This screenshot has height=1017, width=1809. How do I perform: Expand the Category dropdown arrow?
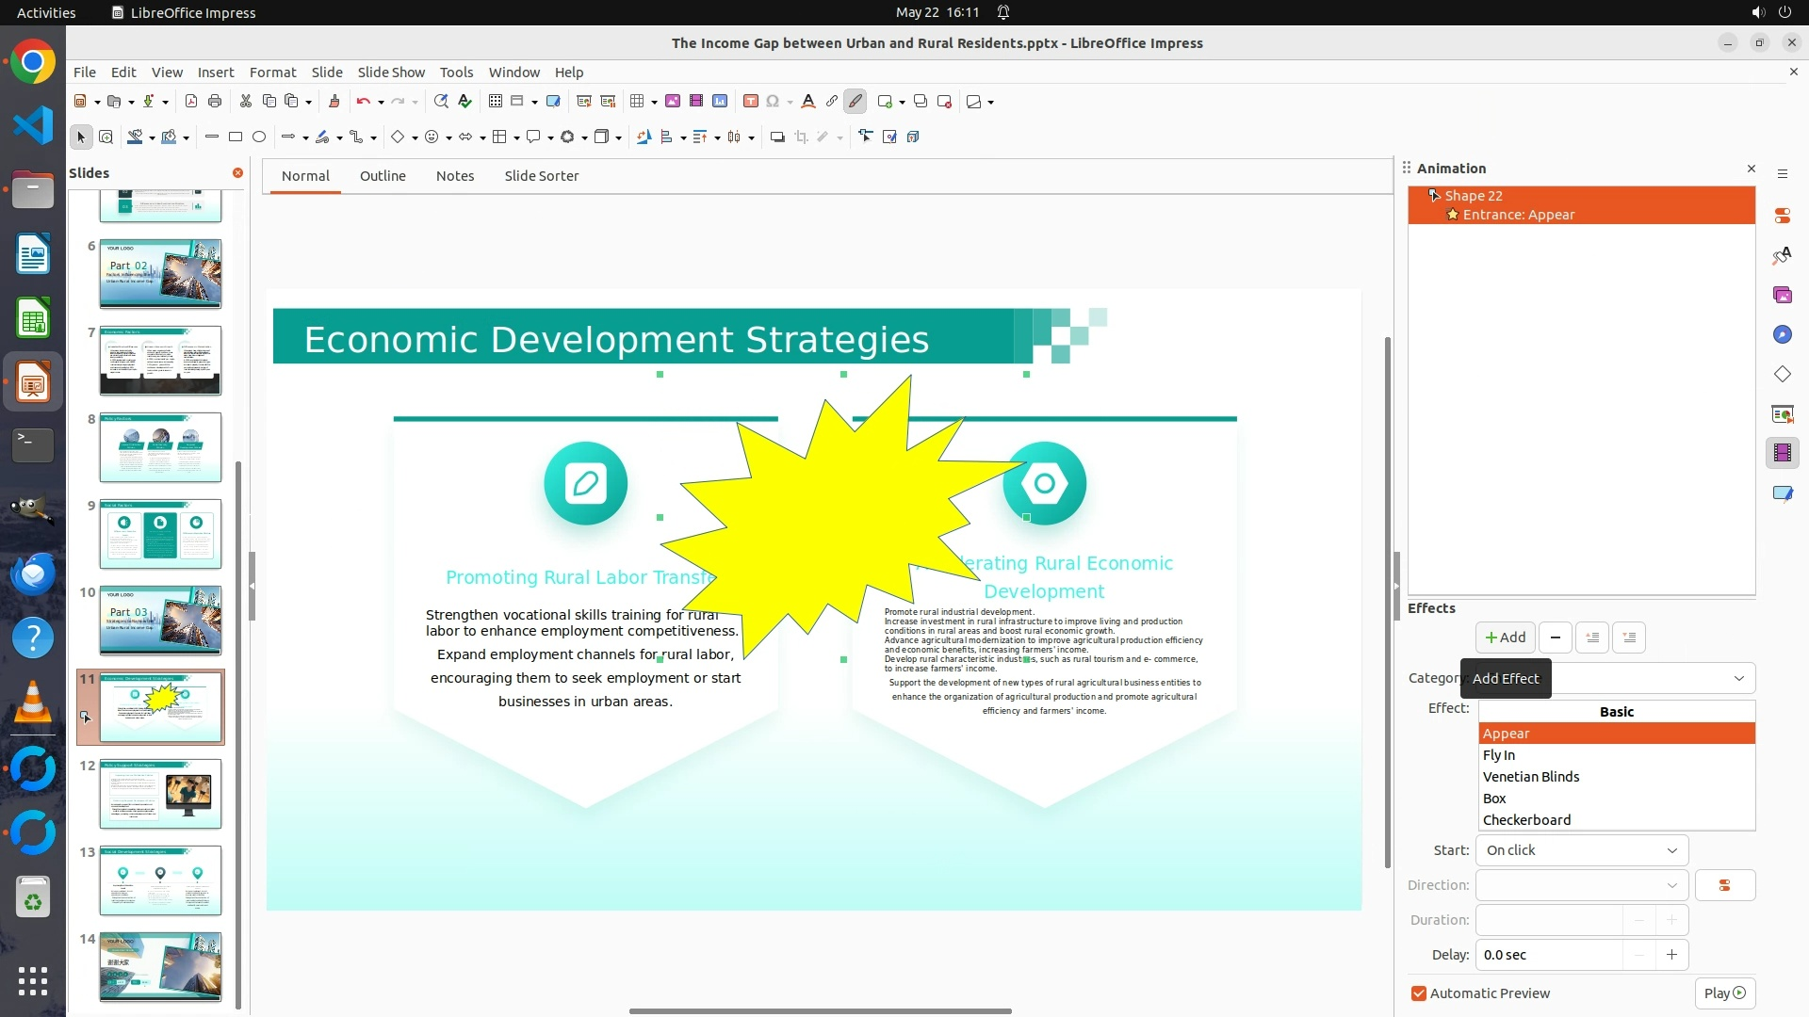point(1738,678)
